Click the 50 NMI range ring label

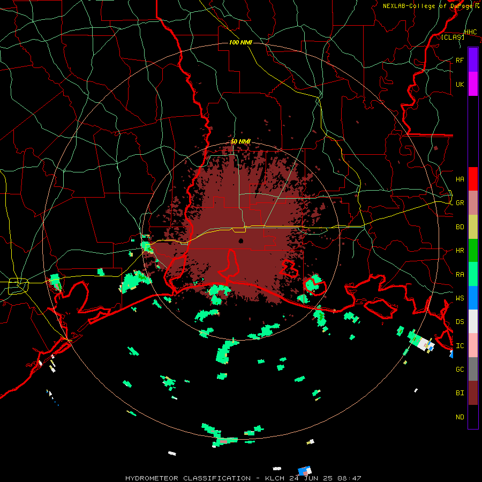point(240,142)
